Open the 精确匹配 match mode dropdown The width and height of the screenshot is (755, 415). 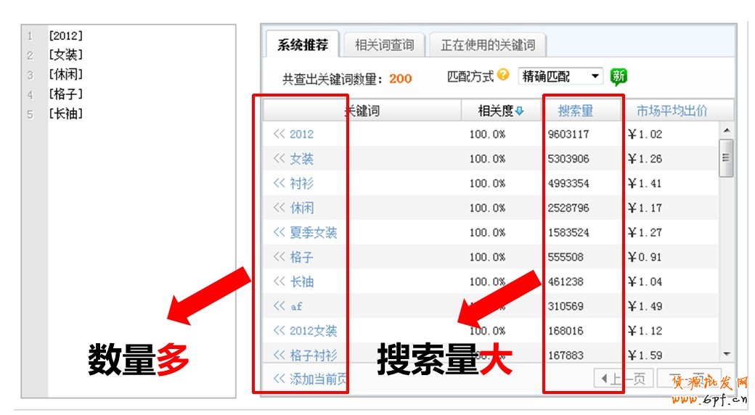click(x=560, y=76)
